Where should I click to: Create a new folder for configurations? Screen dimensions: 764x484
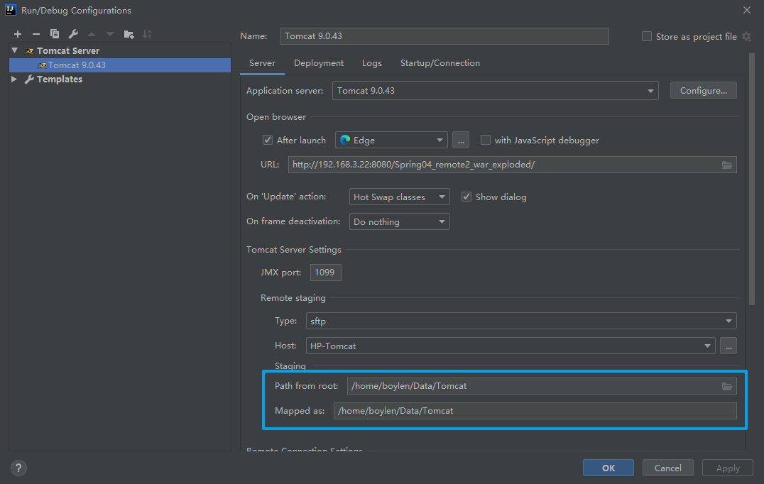pos(129,34)
